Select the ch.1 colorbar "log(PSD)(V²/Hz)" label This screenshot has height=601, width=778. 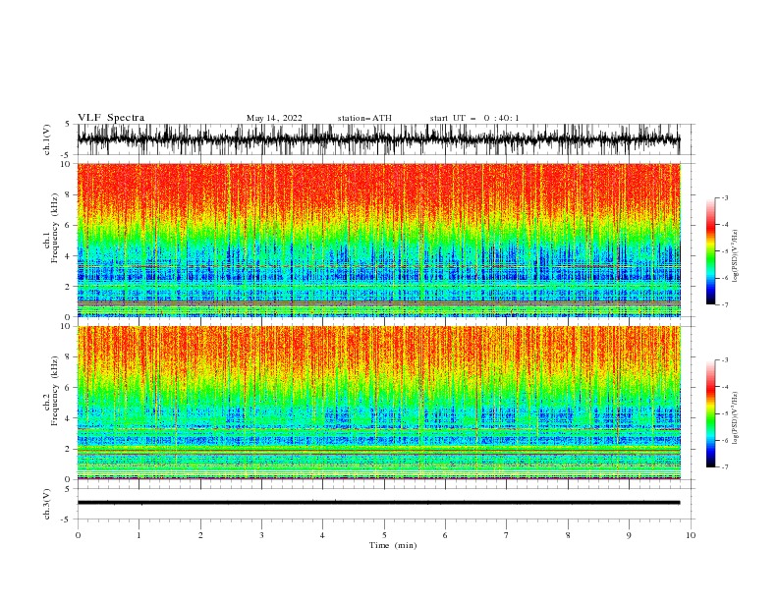click(x=735, y=256)
